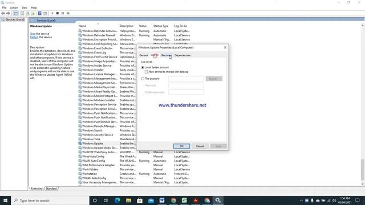Switch to the General tab in Properties
Image resolution: width=365 pixels, height=205 pixels.
click(144, 55)
